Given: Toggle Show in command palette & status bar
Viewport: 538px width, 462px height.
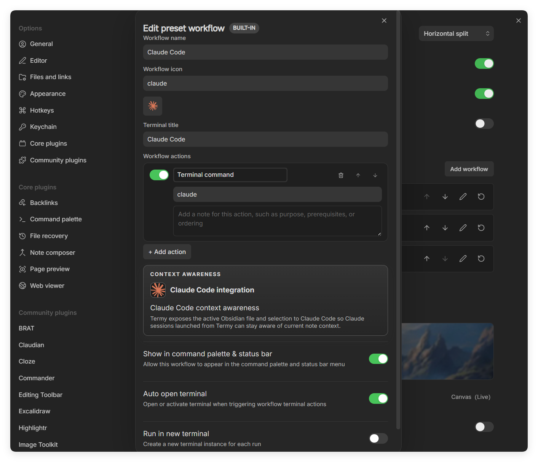Looking at the screenshot, I should click(378, 359).
